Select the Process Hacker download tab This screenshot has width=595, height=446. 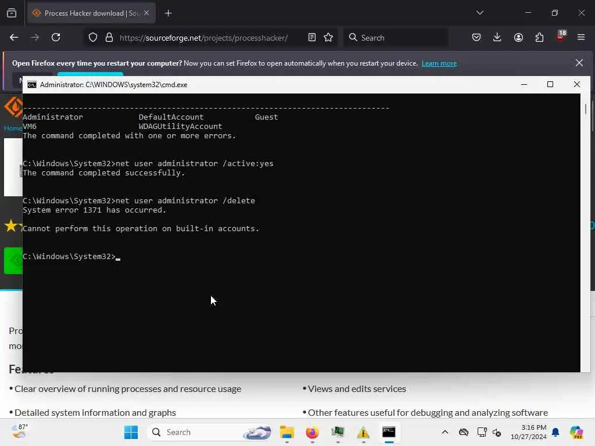pyautogui.click(x=91, y=13)
